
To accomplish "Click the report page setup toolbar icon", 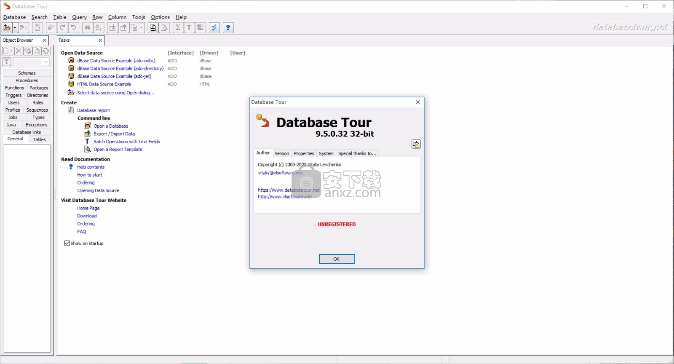I will click(153, 28).
